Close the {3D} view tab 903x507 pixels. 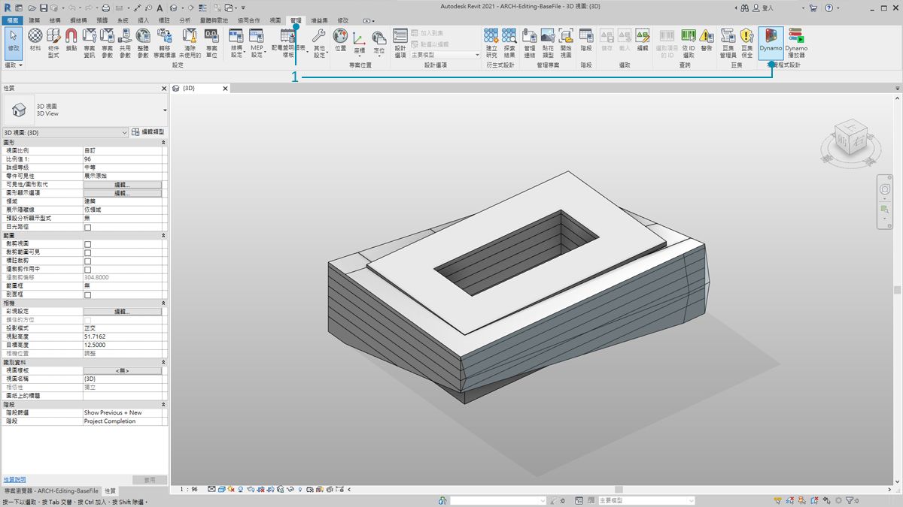point(225,89)
